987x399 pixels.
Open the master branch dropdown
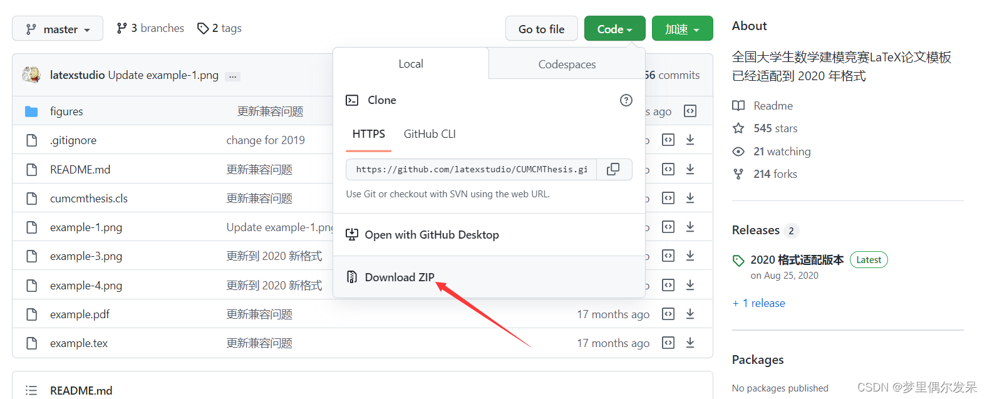(58, 29)
